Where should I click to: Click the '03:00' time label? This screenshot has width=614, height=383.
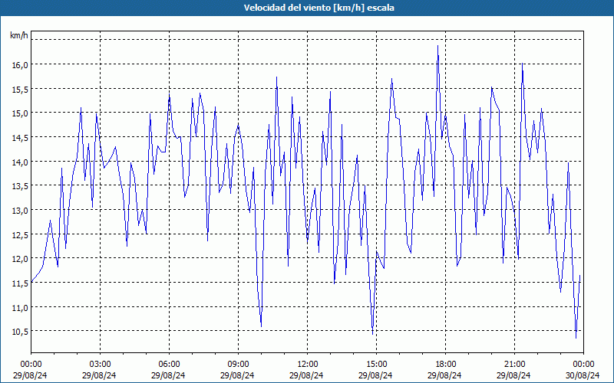[101, 365]
